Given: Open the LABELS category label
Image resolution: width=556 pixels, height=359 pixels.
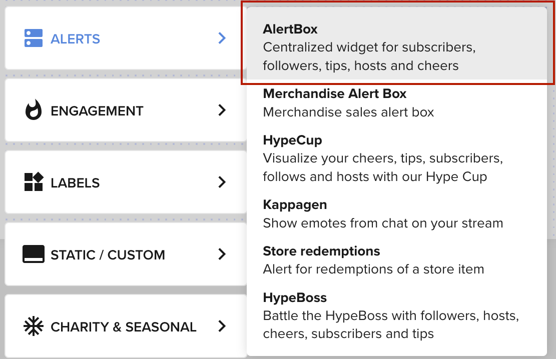Looking at the screenshot, I should 75,183.
